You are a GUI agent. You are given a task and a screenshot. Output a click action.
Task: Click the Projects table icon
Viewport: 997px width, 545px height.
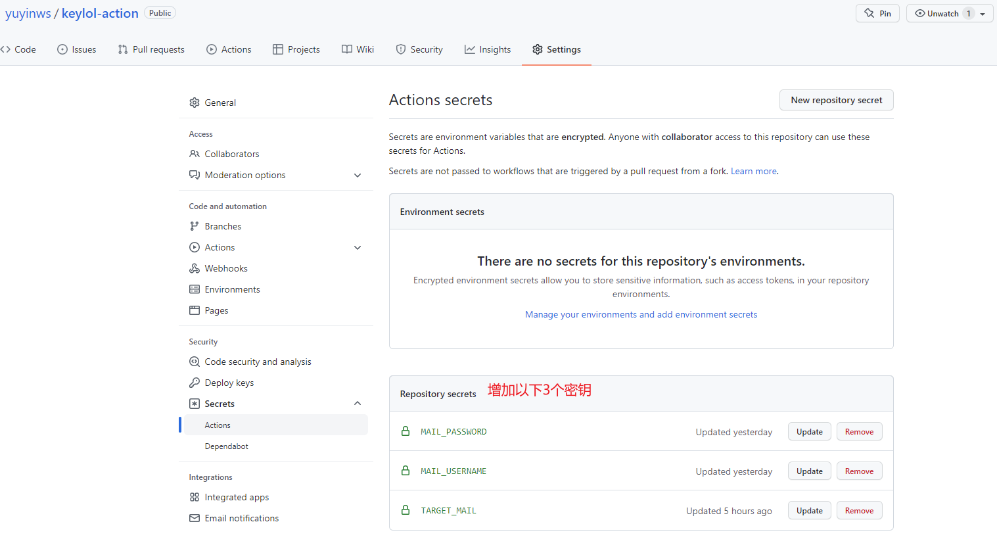278,49
